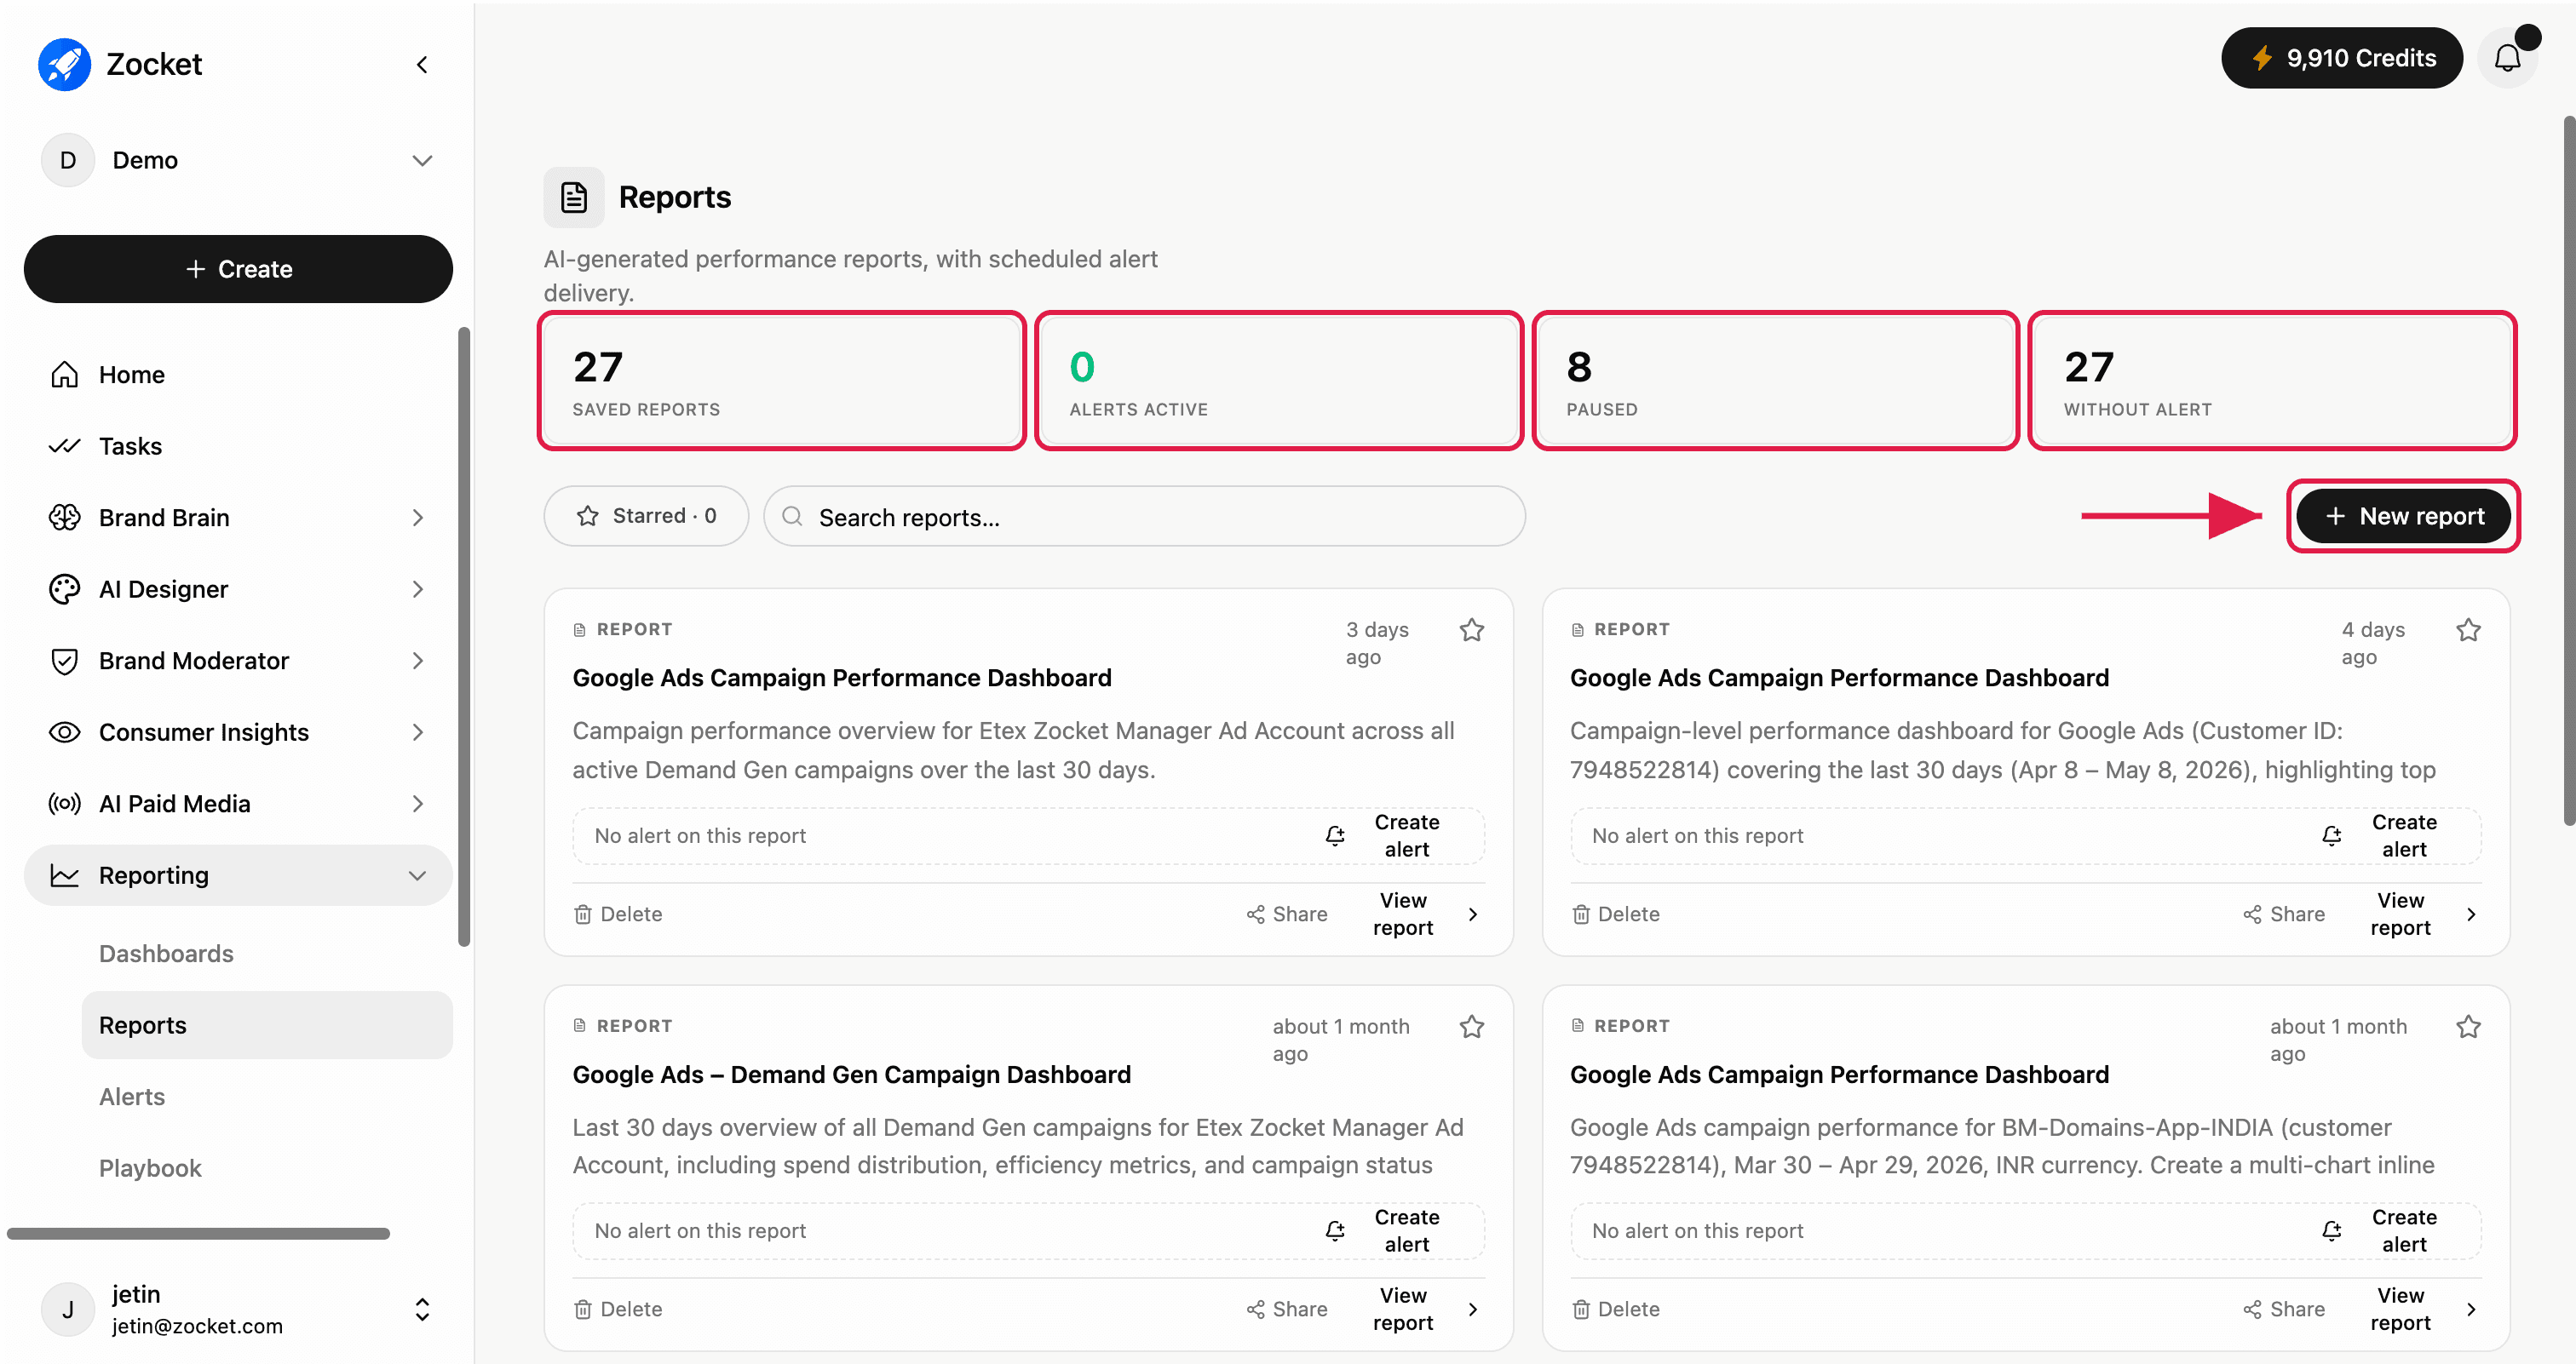Image resolution: width=2576 pixels, height=1364 pixels.
Task: Star the BM-Domains-App-INDIA report
Action: pos(2468,1026)
